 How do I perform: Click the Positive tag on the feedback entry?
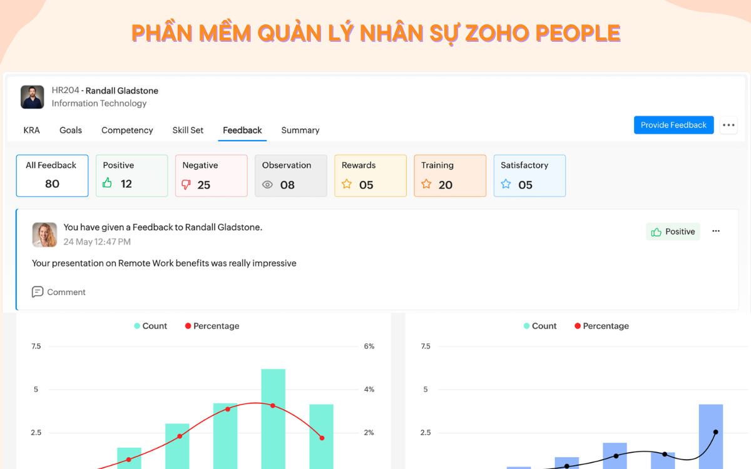(x=673, y=231)
